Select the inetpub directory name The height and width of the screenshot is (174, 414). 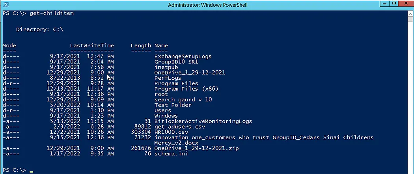tap(166, 67)
